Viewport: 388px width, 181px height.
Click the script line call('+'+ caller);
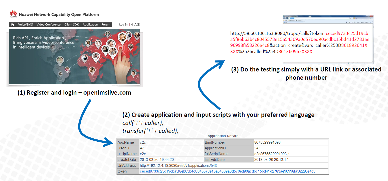[143, 123]
